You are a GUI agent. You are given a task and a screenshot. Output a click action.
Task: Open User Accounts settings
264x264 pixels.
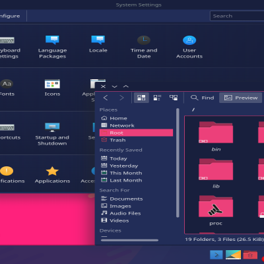click(x=189, y=47)
